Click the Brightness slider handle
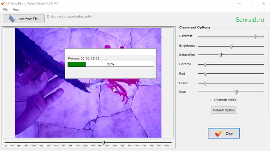Screen dimensions: 270x151 [231, 46]
